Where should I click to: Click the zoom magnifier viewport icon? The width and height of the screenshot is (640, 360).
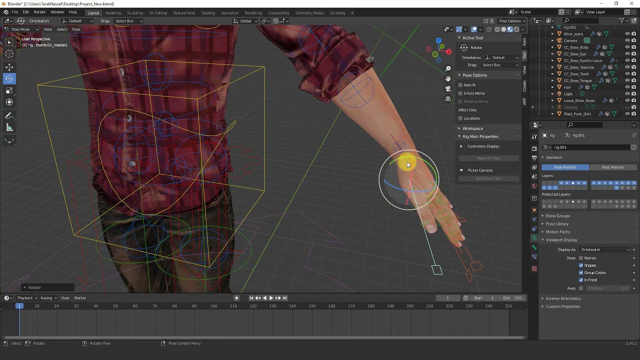pos(448,68)
